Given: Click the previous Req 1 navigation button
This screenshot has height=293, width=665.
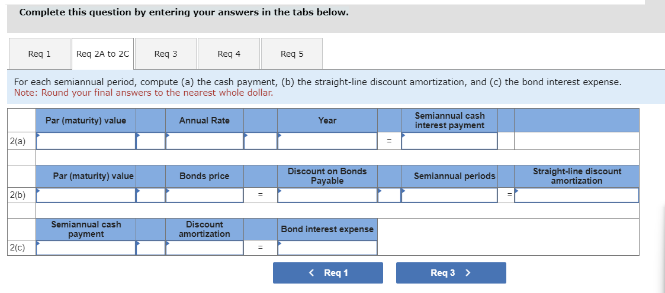Looking at the screenshot, I should (x=327, y=273).
